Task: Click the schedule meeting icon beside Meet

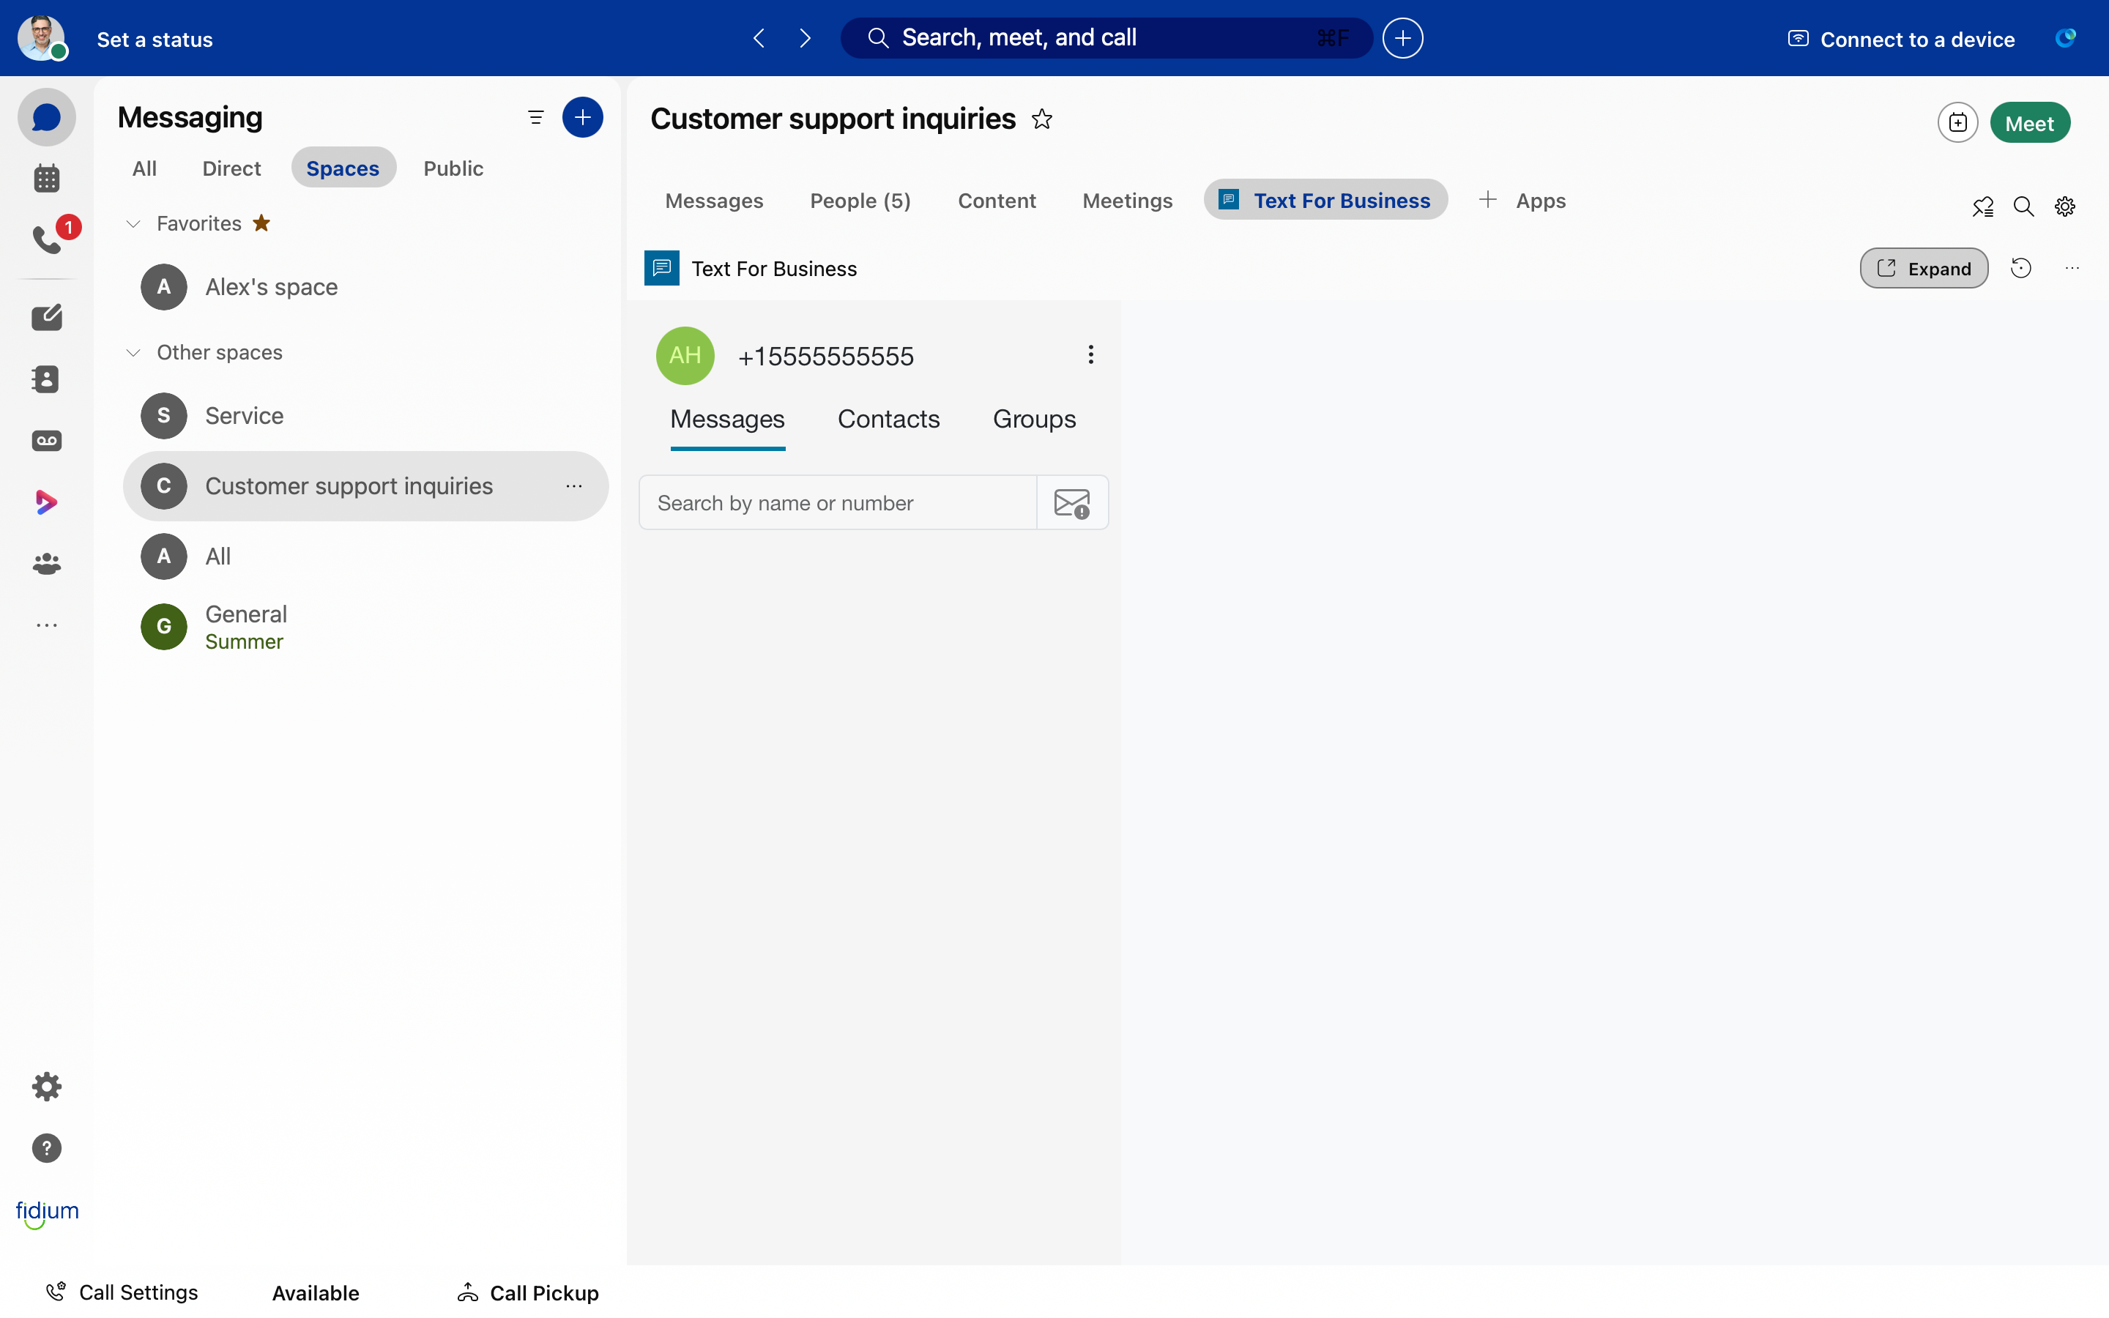Action: 1957,123
